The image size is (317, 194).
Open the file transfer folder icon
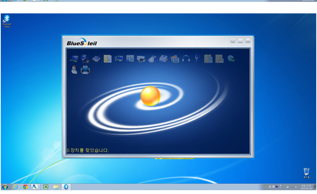(x=108, y=59)
